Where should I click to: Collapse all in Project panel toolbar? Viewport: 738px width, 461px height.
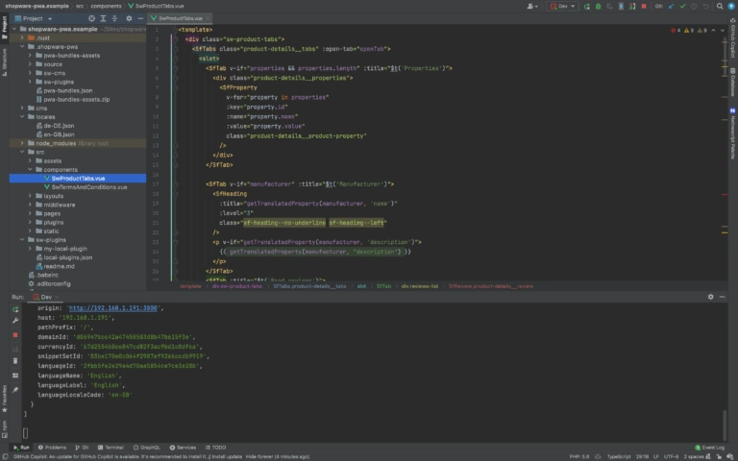point(116,18)
